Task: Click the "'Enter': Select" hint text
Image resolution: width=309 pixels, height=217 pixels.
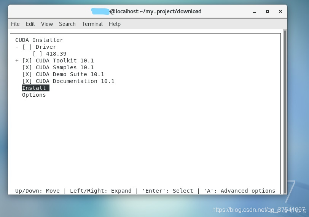Action: 167,191
